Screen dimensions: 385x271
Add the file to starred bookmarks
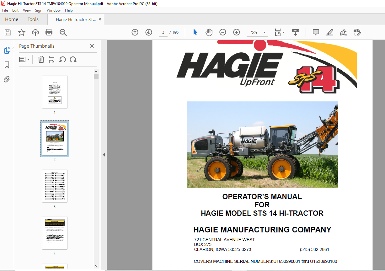21,32
